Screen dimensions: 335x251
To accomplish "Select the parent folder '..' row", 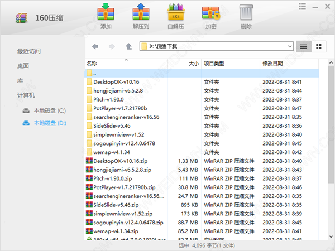I will coord(202,73).
